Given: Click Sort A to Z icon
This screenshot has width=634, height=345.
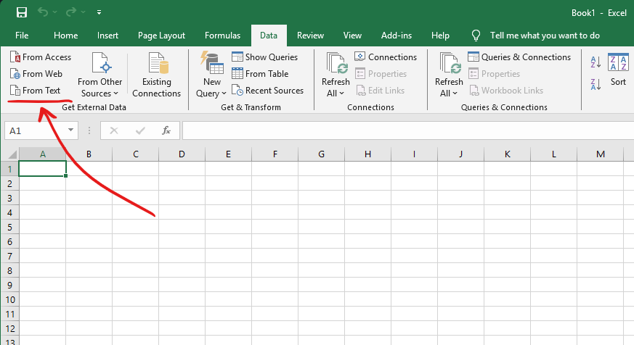Looking at the screenshot, I should click(x=596, y=62).
